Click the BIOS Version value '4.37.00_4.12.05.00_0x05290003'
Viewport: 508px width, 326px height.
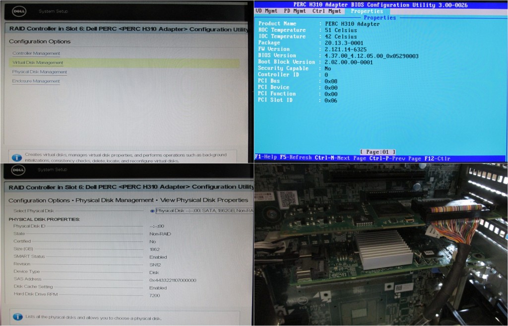coord(372,56)
